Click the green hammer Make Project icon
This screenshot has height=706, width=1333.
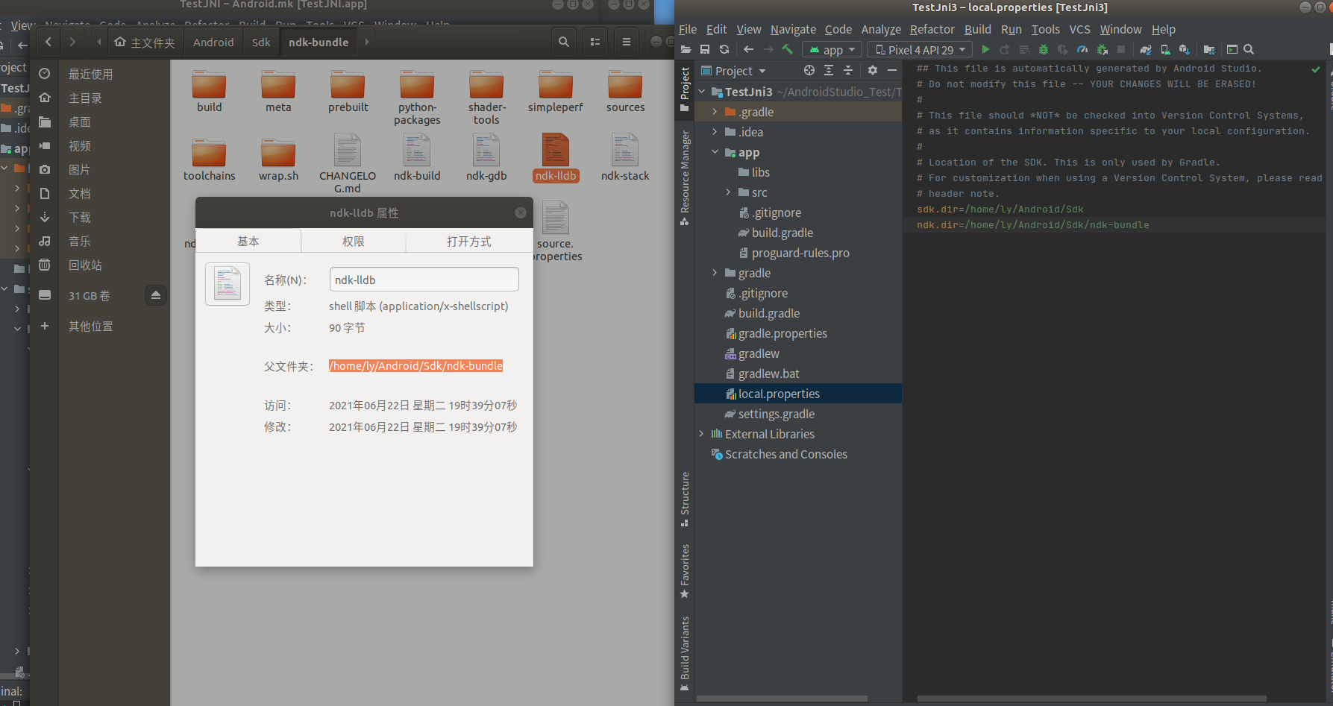tap(788, 49)
